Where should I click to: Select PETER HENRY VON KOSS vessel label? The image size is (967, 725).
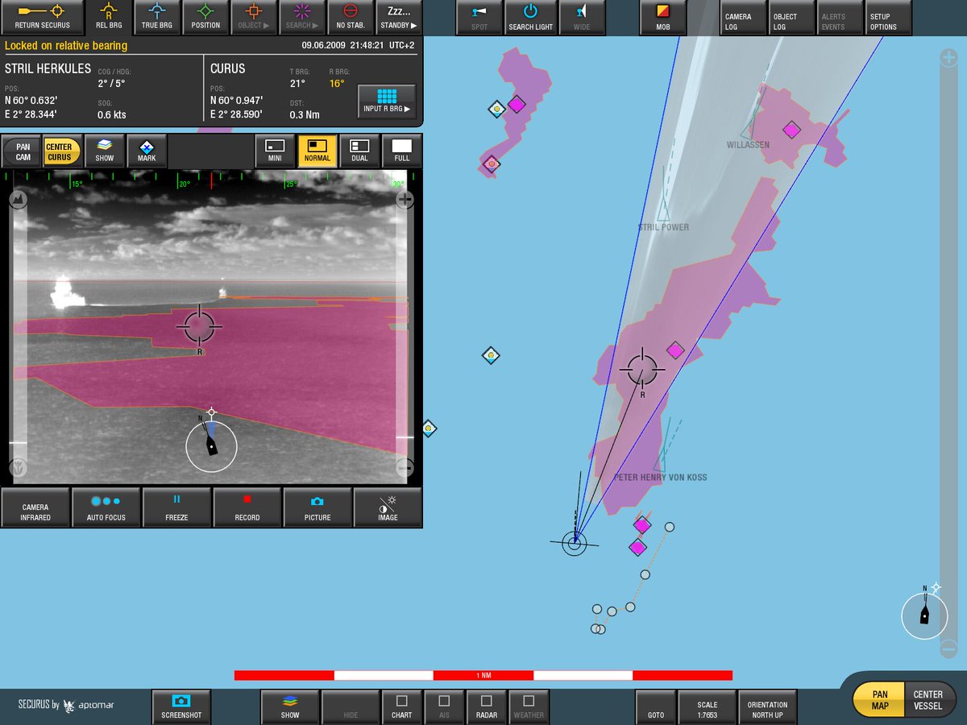[x=660, y=478]
